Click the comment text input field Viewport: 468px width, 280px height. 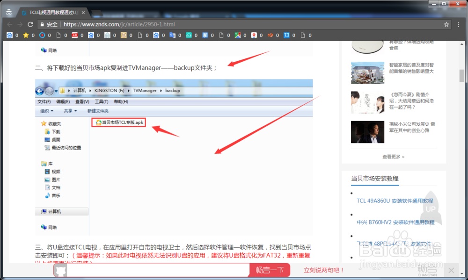158,270
